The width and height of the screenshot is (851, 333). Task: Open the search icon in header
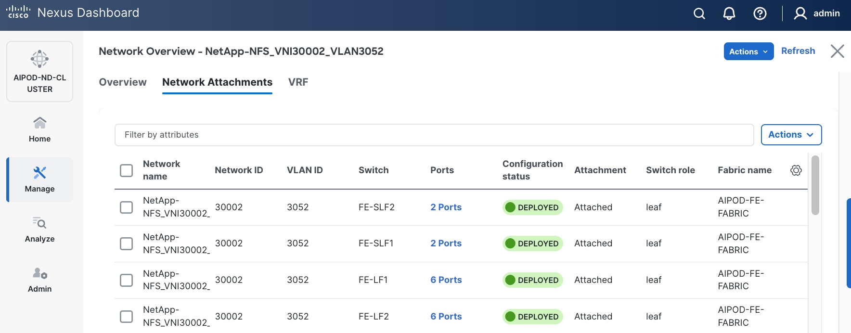click(699, 13)
